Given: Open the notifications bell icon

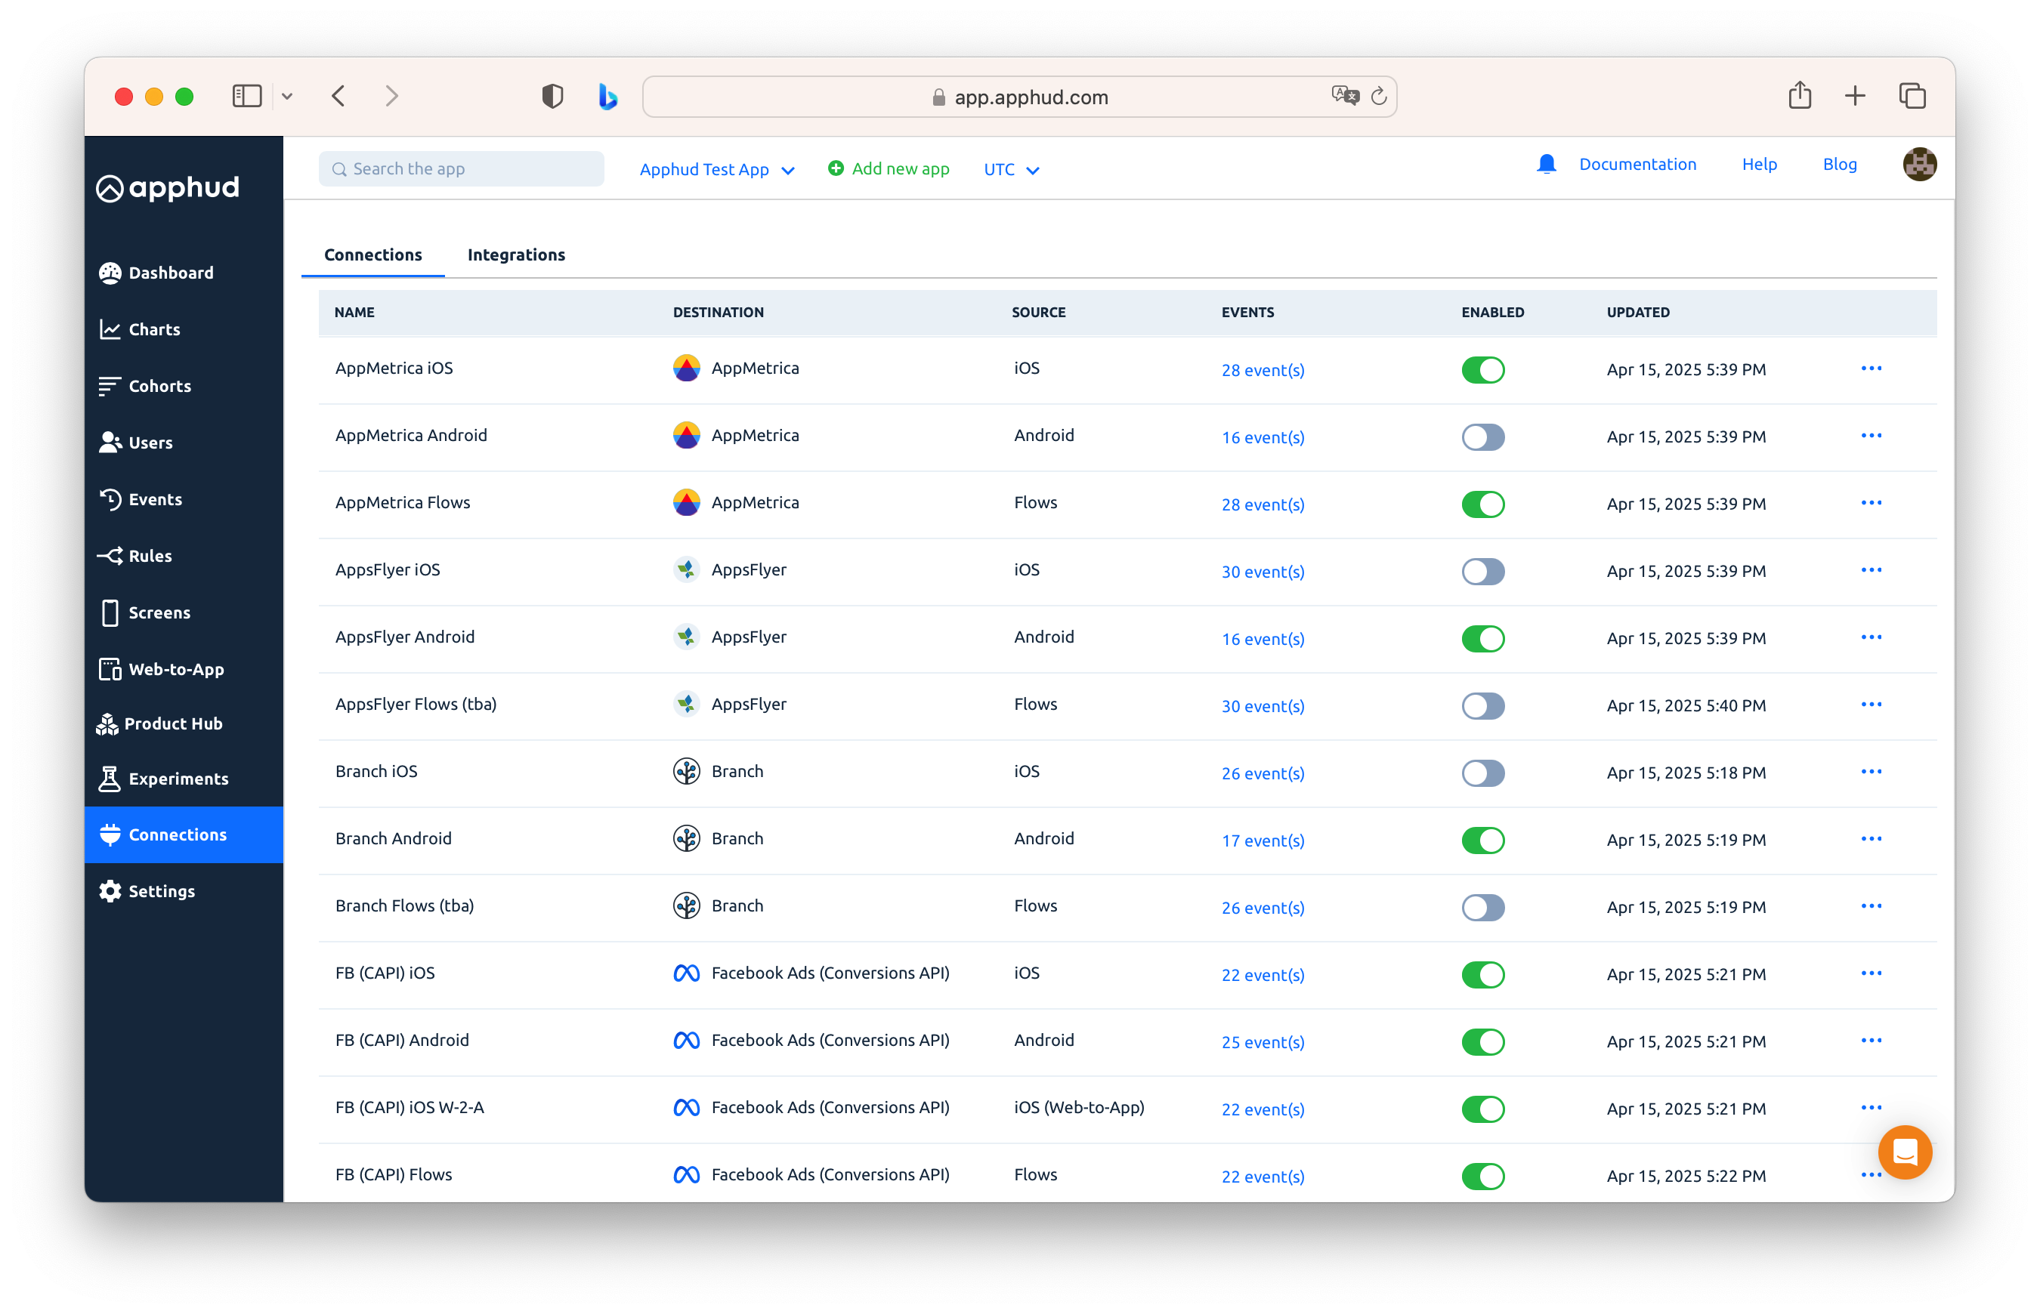Looking at the screenshot, I should [1546, 164].
